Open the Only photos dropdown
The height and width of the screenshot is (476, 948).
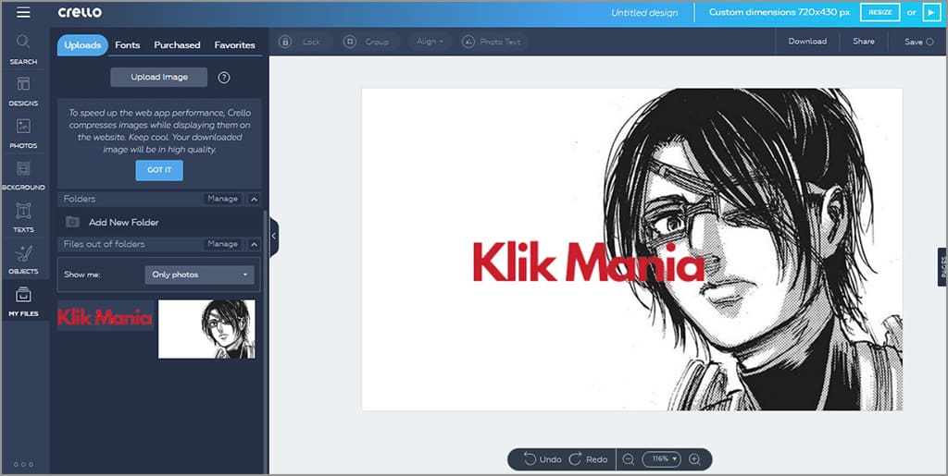(x=200, y=275)
